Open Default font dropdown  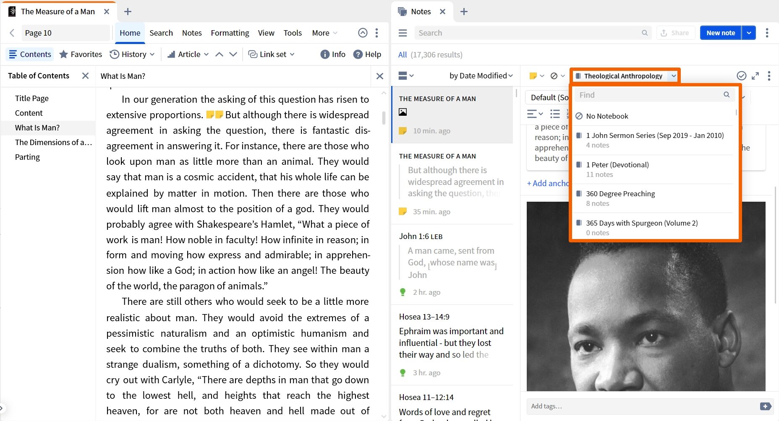click(549, 97)
